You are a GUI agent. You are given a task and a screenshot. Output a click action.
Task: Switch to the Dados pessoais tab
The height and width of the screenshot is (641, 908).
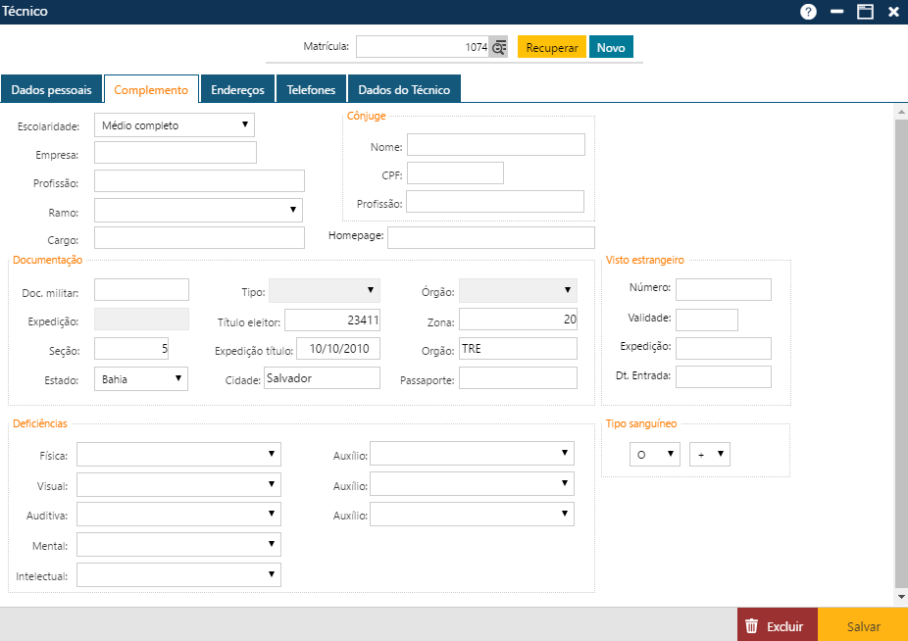[x=51, y=88]
